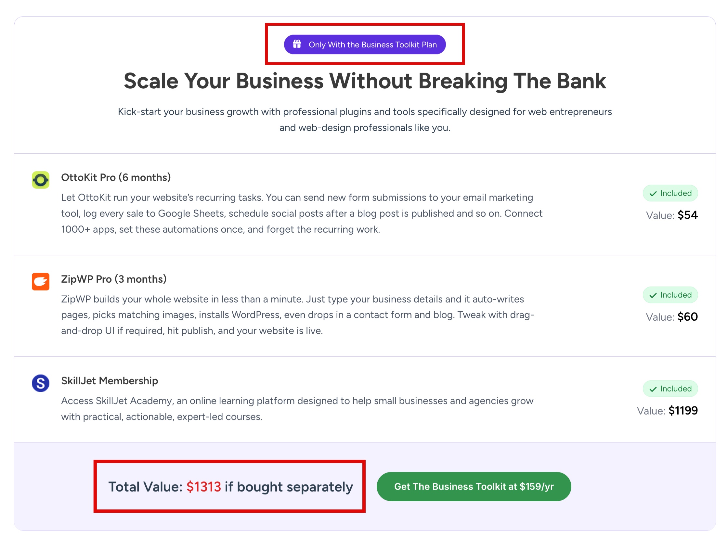Click the orange ZipWP logo icon
This screenshot has height=552, width=728.
coord(41,282)
